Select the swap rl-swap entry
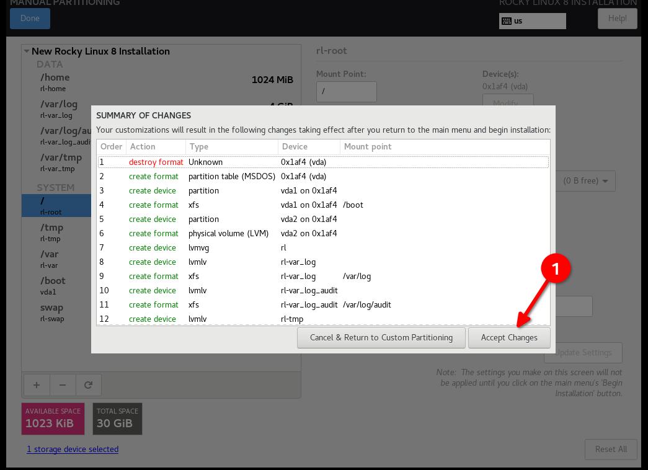Screen dimensions: 648x470 click(x=52, y=312)
